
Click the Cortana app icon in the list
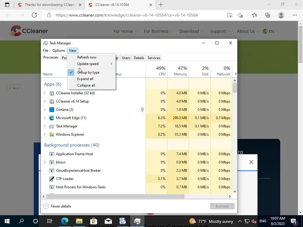[x=51, y=110]
